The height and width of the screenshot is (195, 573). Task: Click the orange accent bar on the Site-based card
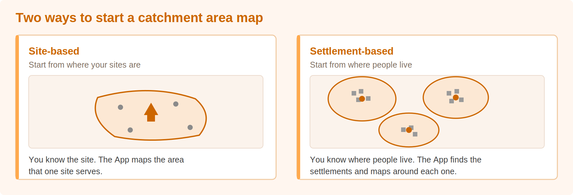(17, 107)
